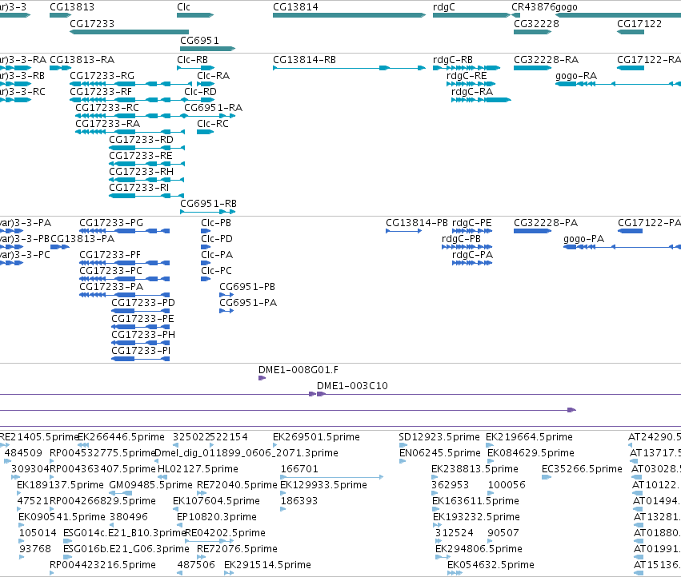The height and width of the screenshot is (577, 681).
Task: Select the rdgC-RB transcript label
Action: coord(453,59)
